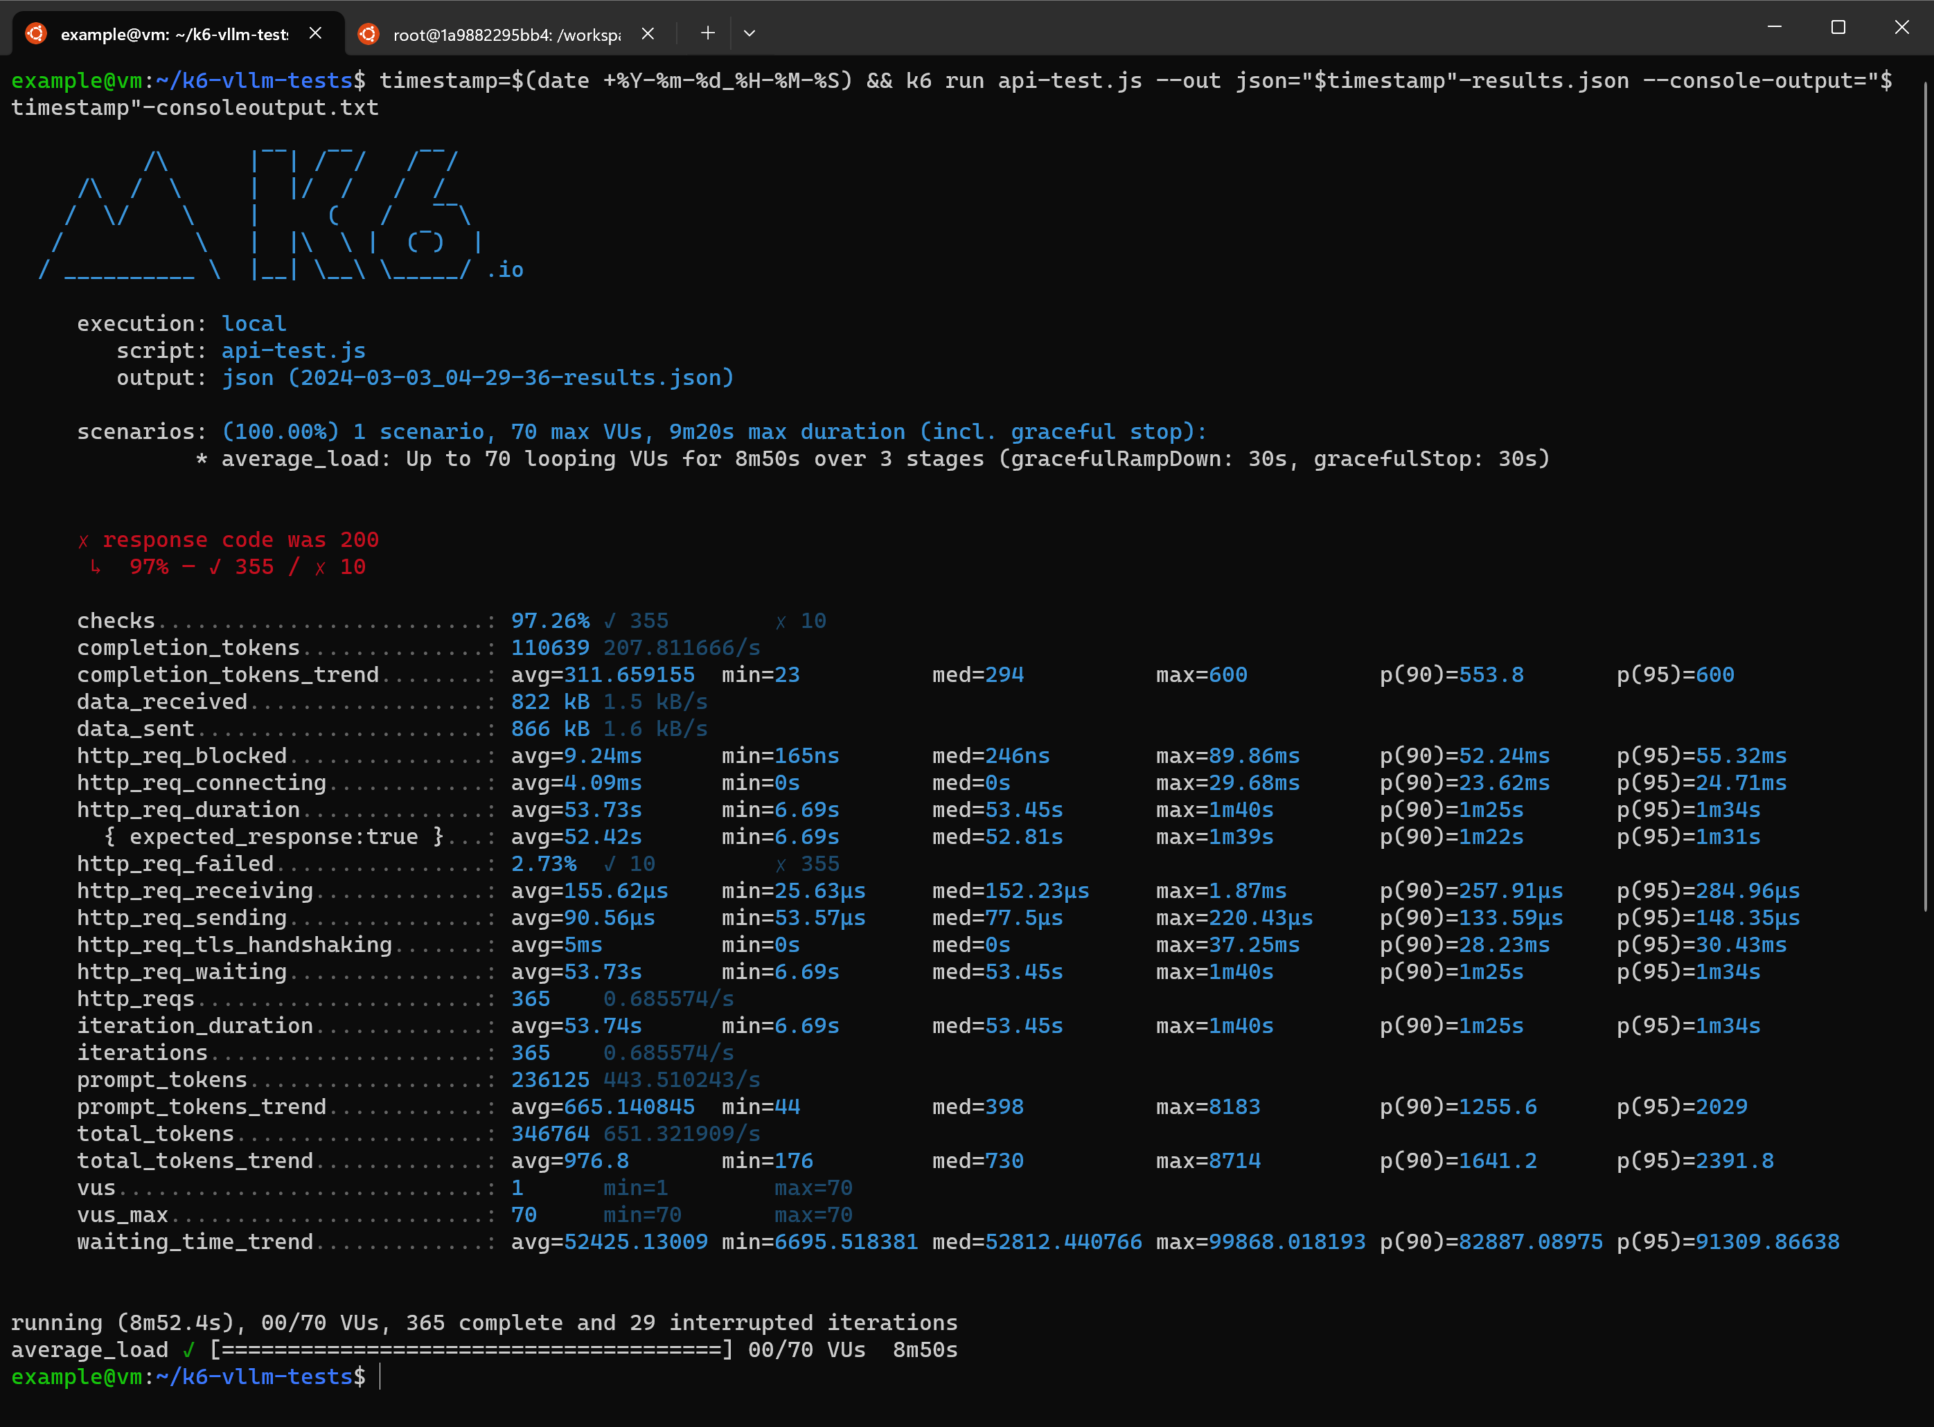Click the 'response code was 200' line
The image size is (1934, 1427).
228,540
